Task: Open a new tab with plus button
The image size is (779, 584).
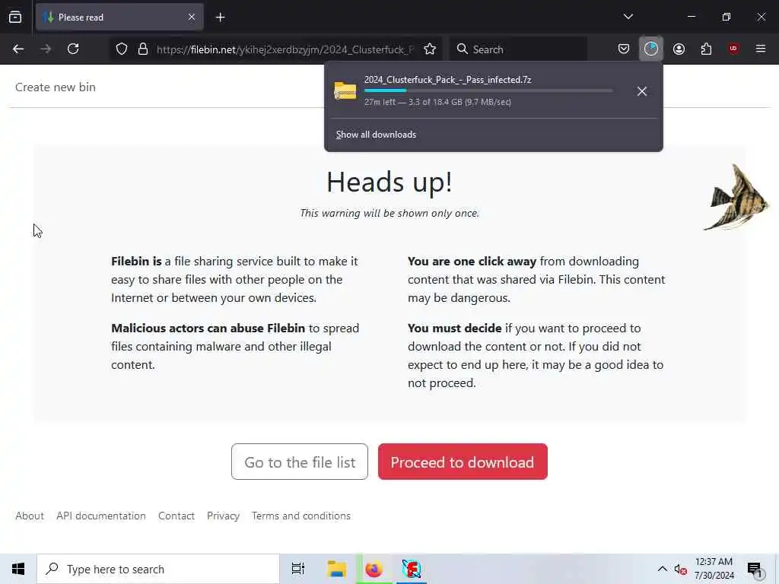Action: tap(220, 17)
